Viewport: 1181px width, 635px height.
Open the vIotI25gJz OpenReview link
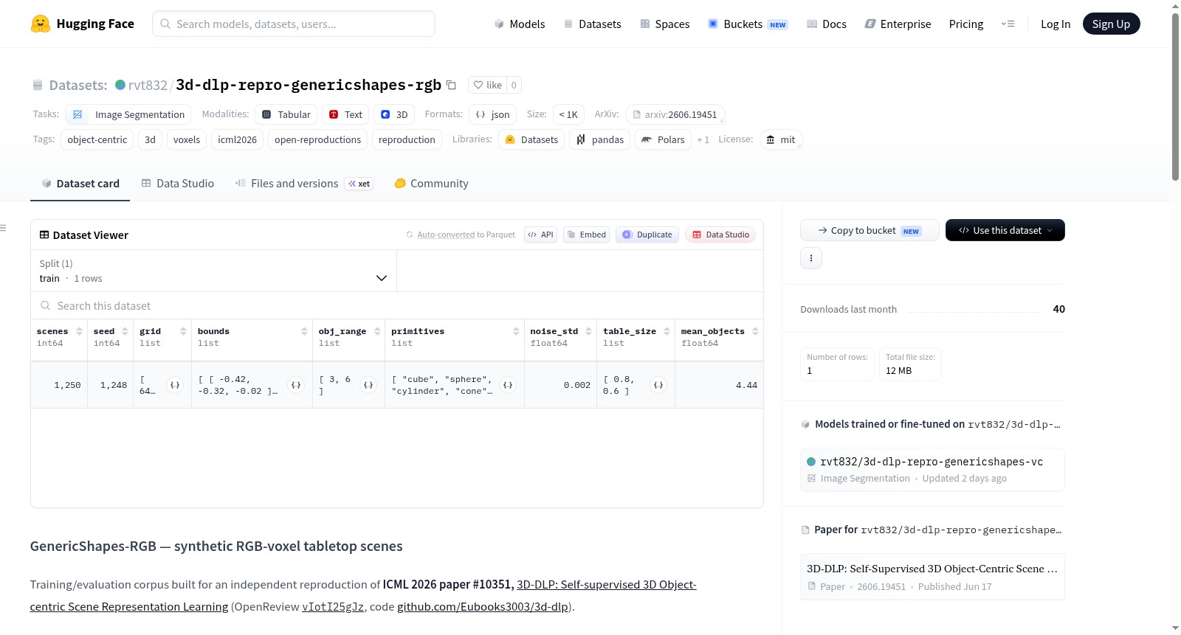[x=333, y=607]
